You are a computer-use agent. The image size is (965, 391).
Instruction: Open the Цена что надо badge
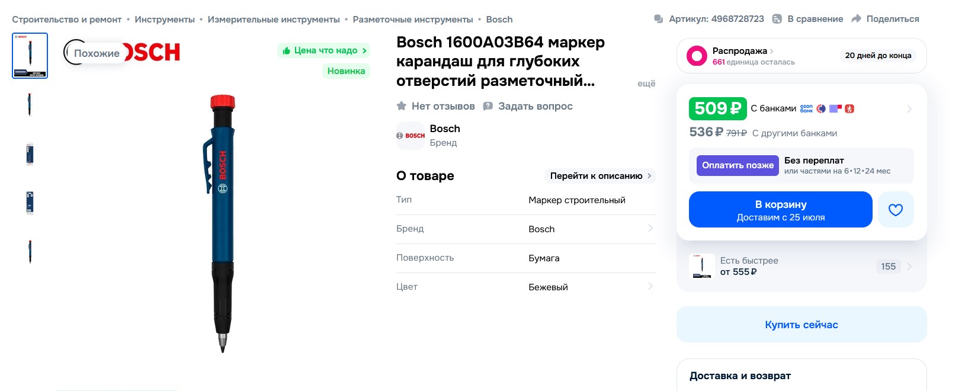324,50
